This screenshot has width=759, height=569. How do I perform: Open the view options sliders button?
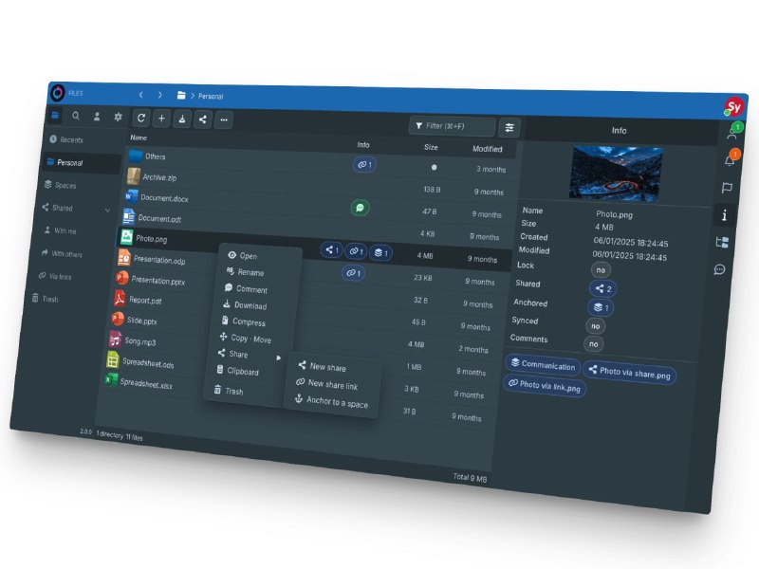[x=509, y=128]
